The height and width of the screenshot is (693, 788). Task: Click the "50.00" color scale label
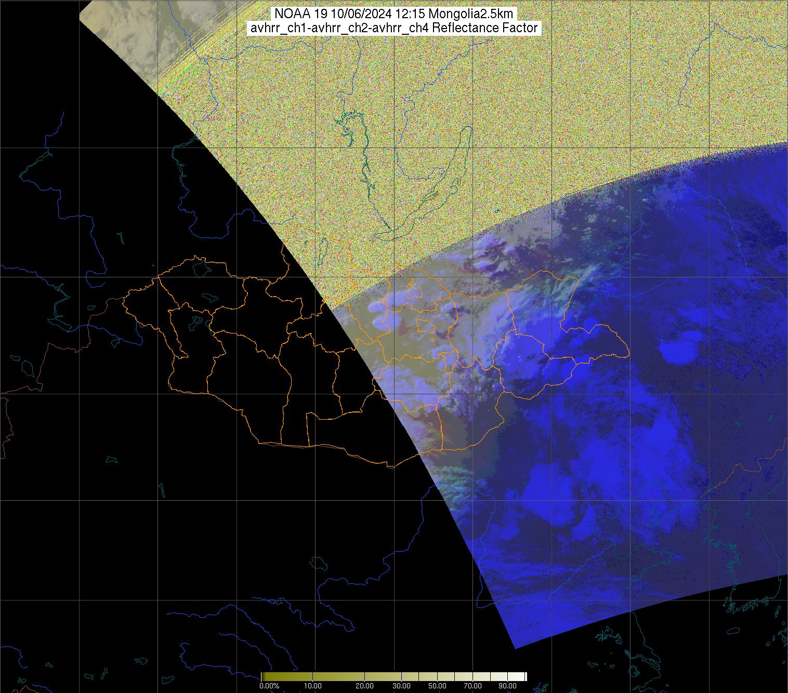coord(437,687)
